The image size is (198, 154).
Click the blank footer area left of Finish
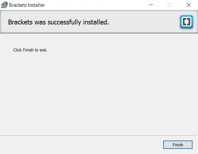(x=81, y=145)
